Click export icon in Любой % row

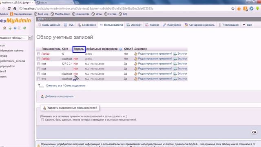175,54
